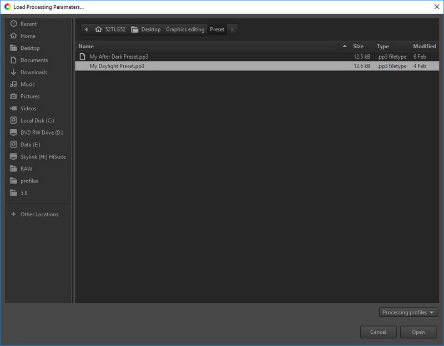Click the Home house icon in sidebar
444x346 pixels.
[x=14, y=36]
